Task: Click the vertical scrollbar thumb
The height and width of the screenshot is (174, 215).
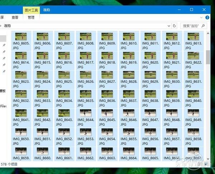Action: 208,57
